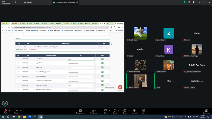Screen dimensions: 212x119
Task: Open the Facebook bookmark in shared browser
Action: point(35,31)
